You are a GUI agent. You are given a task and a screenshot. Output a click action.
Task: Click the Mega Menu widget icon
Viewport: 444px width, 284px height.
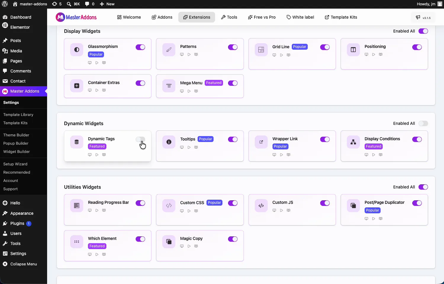coord(169,86)
